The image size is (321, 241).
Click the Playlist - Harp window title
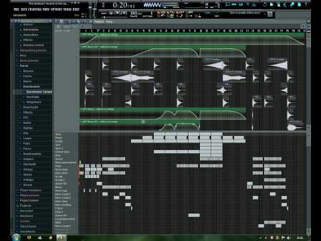[103, 21]
